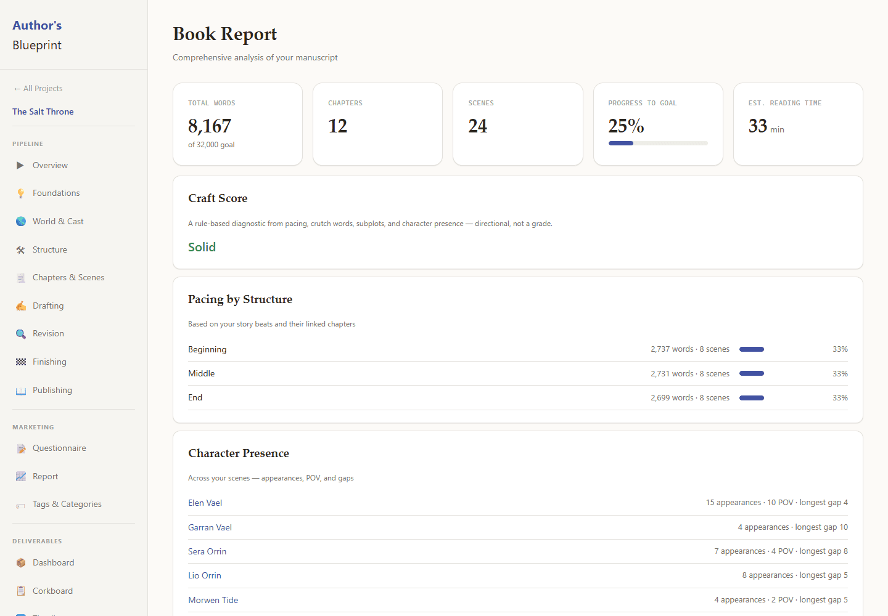
Task: Click the Corkboard clipboard icon
Action: coord(20,591)
